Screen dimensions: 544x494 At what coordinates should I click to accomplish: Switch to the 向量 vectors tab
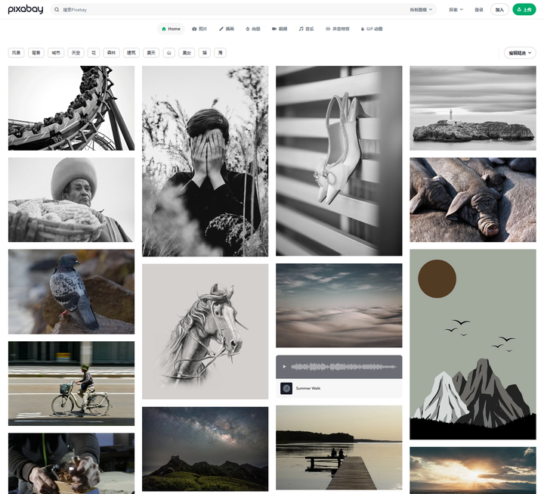(252, 29)
